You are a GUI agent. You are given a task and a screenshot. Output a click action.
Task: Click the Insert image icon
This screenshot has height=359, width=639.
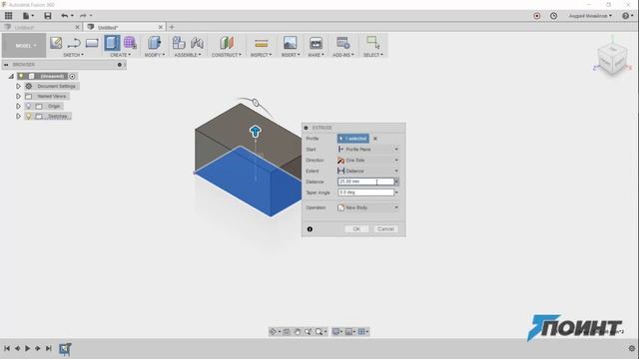tap(290, 43)
